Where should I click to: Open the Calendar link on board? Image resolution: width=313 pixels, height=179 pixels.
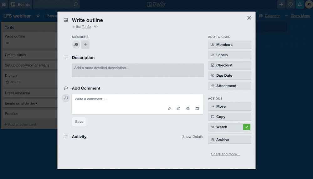[272, 16]
